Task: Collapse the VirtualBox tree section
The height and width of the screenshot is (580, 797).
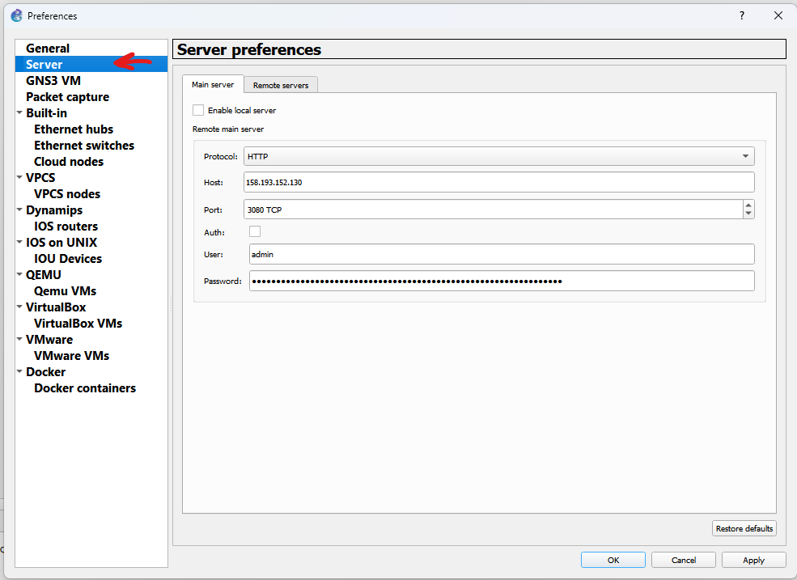Action: [19, 307]
